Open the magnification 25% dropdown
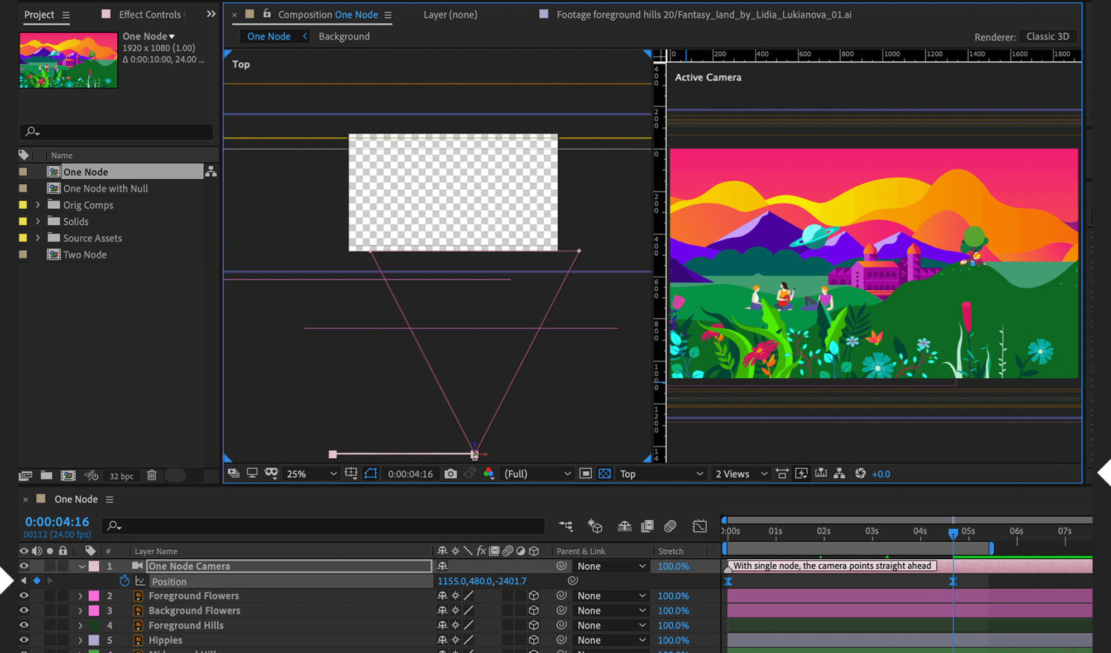The height and width of the screenshot is (653, 1111). 311,474
